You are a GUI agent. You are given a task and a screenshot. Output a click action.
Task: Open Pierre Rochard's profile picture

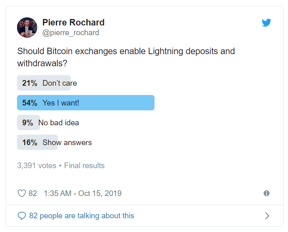pos(27,27)
